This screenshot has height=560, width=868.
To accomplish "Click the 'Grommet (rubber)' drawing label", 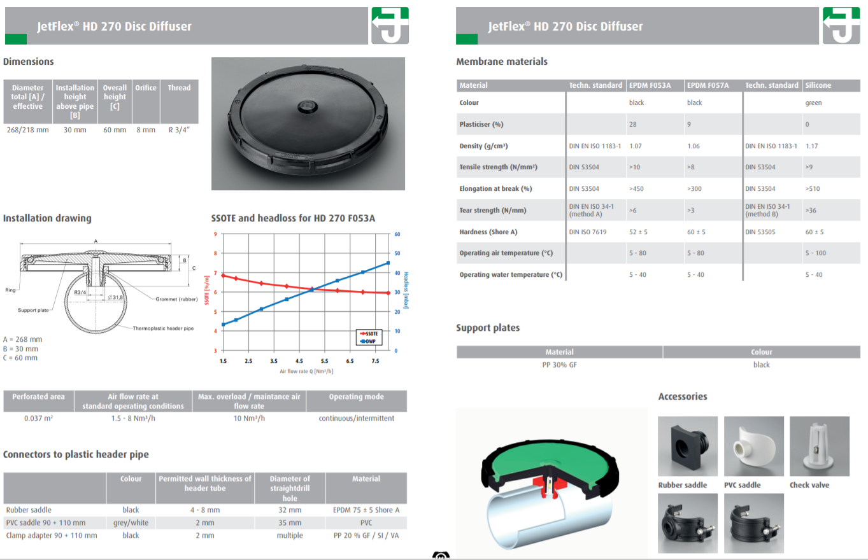I will [178, 299].
